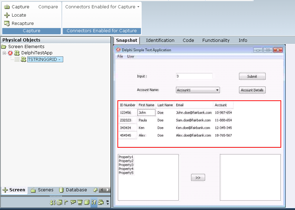Click the Recapture icon

click(x=7, y=24)
